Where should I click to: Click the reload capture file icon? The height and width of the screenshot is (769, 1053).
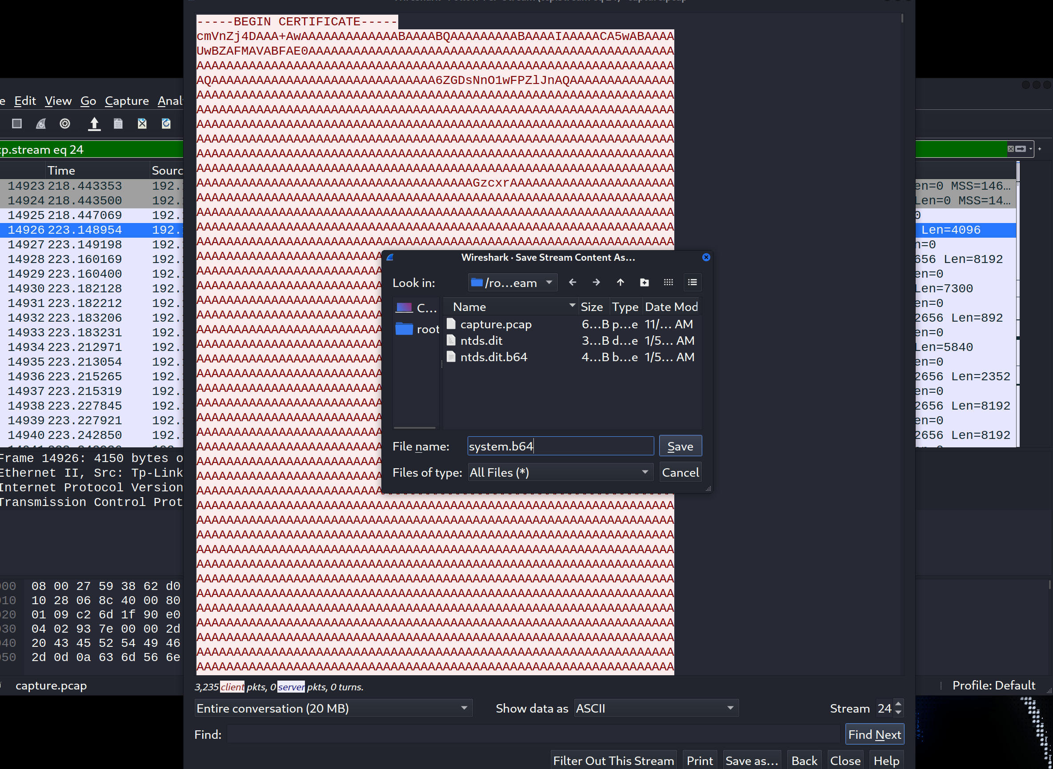(166, 124)
